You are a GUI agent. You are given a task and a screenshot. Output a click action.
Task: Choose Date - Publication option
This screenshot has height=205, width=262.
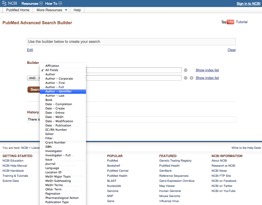[x=63, y=125]
